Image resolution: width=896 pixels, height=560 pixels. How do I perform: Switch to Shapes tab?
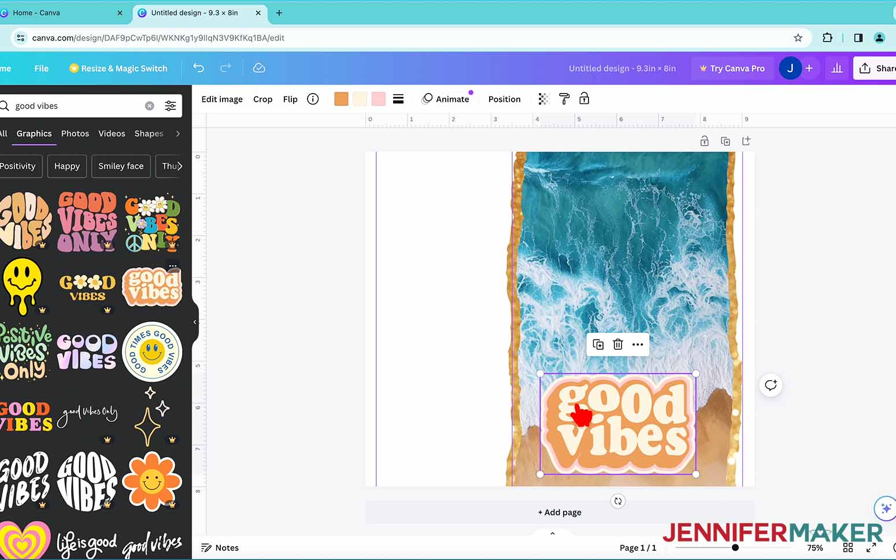tap(149, 133)
